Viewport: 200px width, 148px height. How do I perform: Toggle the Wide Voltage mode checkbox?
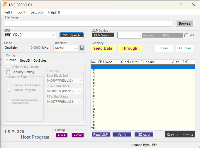point(8,67)
